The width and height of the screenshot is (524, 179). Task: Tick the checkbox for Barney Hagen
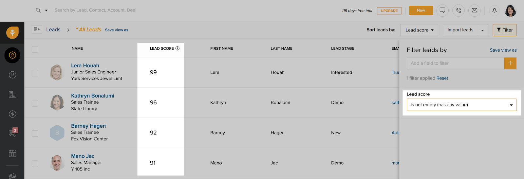coord(35,134)
